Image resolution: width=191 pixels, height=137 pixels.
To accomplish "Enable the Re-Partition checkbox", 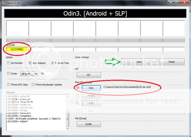I will [9, 63].
